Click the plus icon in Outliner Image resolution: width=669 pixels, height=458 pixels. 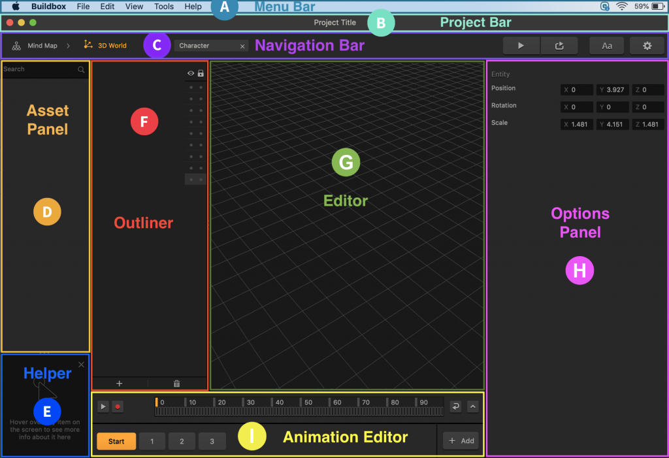tap(119, 384)
